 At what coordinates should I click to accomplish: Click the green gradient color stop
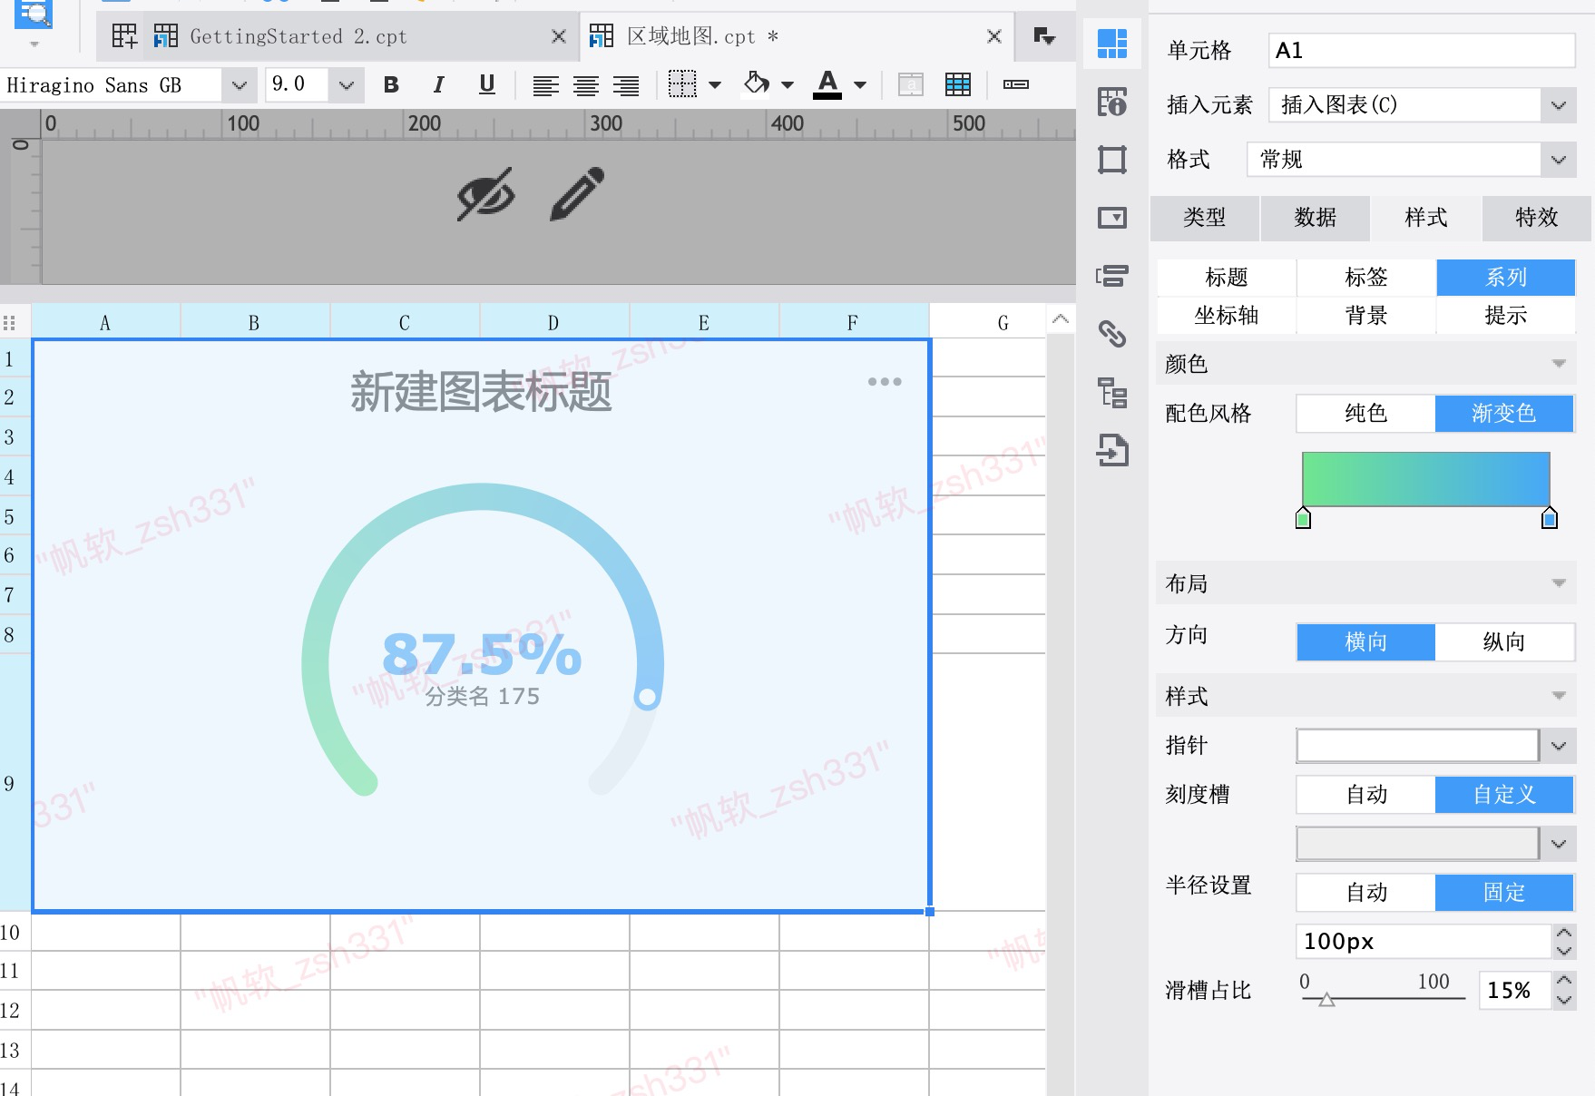pyautogui.click(x=1303, y=518)
